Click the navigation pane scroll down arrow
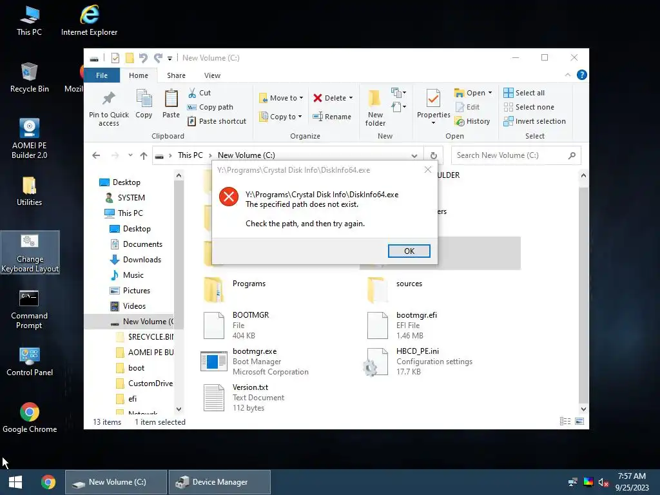This screenshot has height=495, width=660. (179, 409)
